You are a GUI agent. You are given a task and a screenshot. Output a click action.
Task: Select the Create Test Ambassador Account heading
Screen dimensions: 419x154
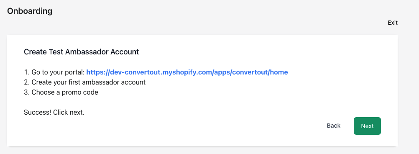(x=82, y=52)
